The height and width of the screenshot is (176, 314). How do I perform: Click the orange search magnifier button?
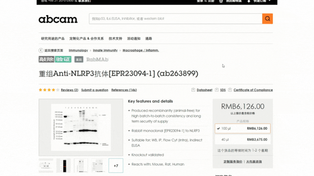pos(267,19)
